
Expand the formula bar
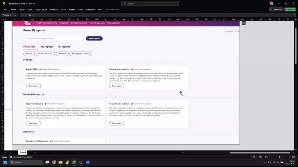295,15
